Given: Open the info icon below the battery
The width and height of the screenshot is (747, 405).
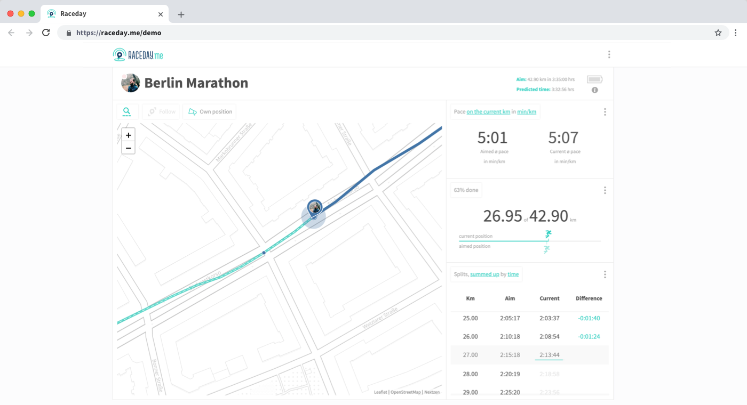Looking at the screenshot, I should pyautogui.click(x=594, y=90).
